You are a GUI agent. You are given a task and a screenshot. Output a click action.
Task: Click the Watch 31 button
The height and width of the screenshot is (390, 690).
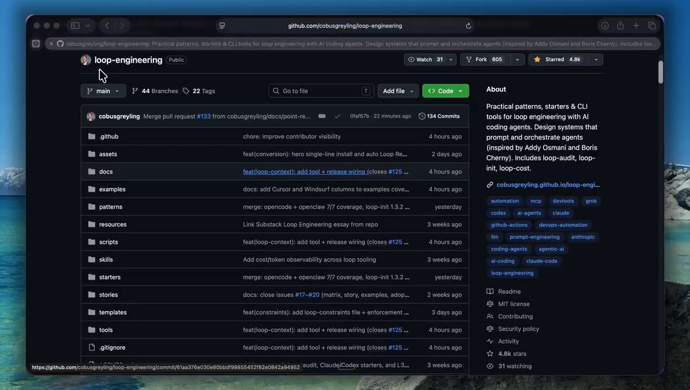(425, 60)
